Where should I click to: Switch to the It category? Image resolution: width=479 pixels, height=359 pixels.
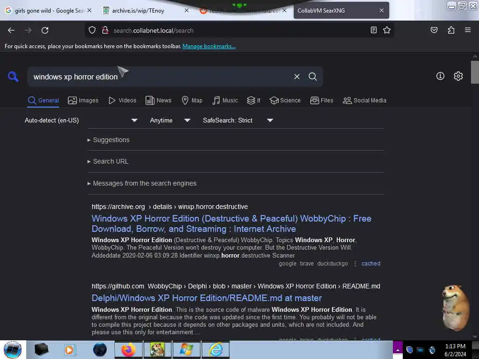coord(254,101)
